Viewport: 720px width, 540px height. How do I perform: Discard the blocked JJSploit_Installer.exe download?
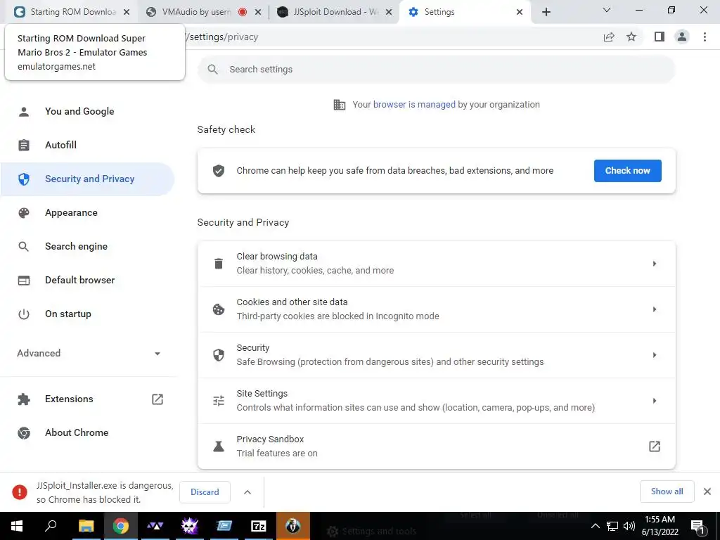pyautogui.click(x=205, y=492)
